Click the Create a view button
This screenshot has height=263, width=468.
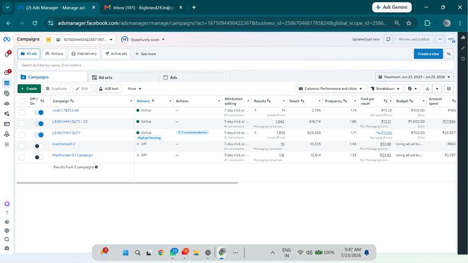point(428,54)
